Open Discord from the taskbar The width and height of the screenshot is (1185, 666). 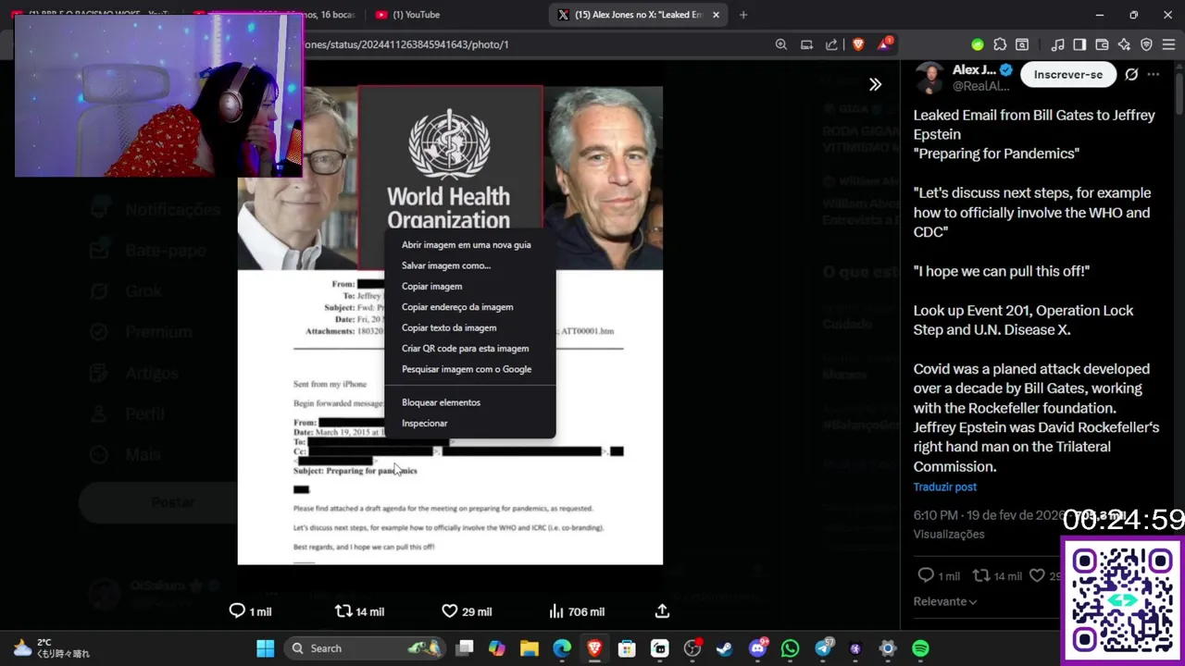pos(757,648)
